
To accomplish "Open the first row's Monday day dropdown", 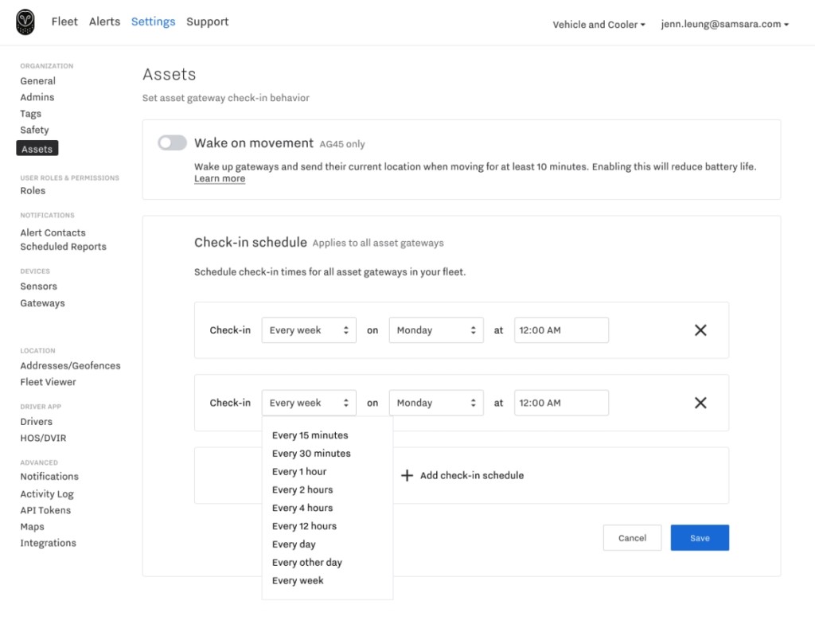I will click(x=436, y=330).
